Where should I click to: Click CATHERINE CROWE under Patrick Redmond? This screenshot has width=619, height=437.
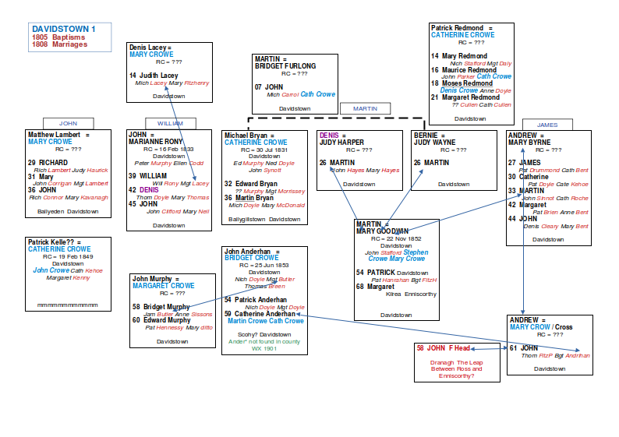[x=462, y=35]
